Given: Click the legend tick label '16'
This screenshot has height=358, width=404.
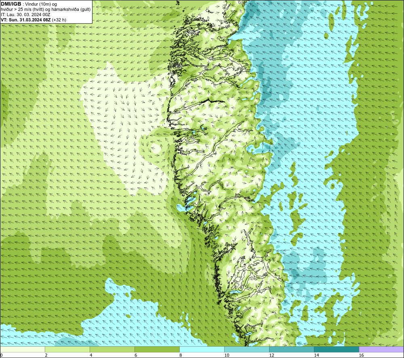Looking at the screenshot, I should coord(361,355).
